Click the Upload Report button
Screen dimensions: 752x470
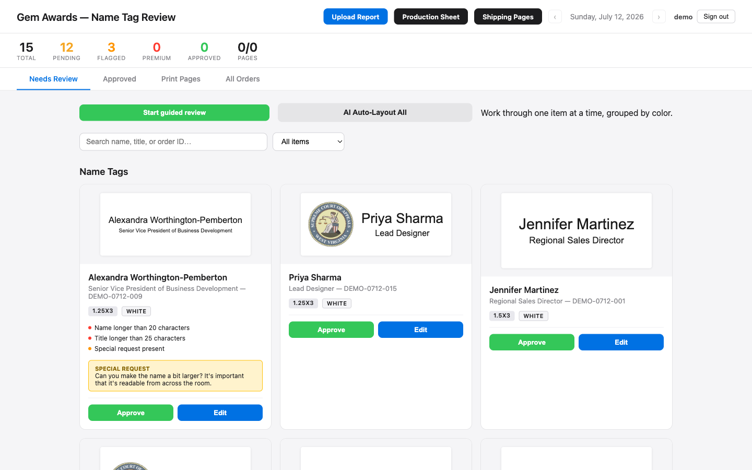pyautogui.click(x=356, y=17)
